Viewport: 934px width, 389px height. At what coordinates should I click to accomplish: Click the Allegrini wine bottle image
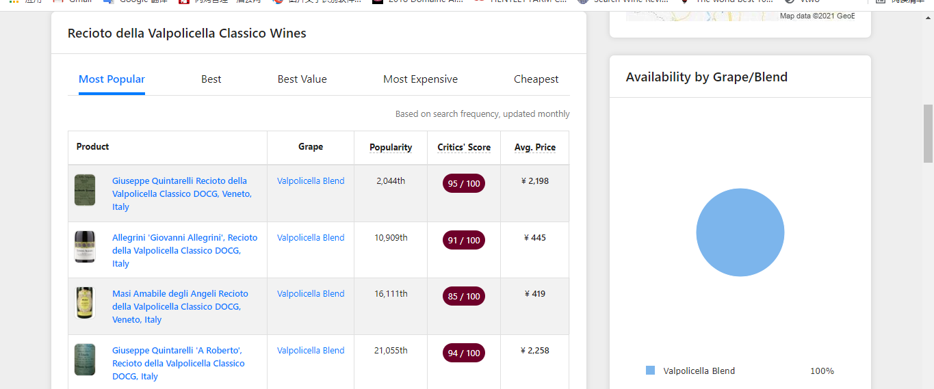tap(85, 247)
